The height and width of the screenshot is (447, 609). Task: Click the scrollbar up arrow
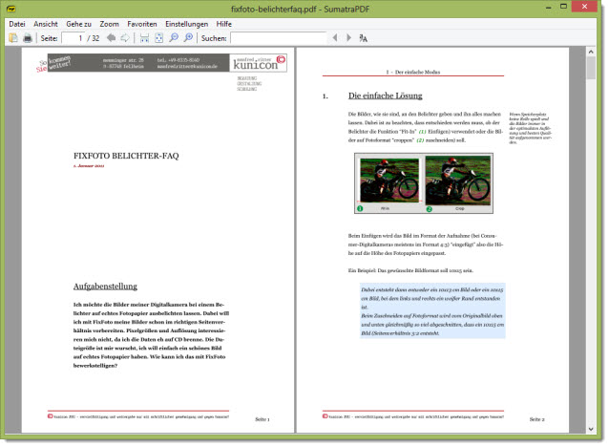(x=591, y=52)
